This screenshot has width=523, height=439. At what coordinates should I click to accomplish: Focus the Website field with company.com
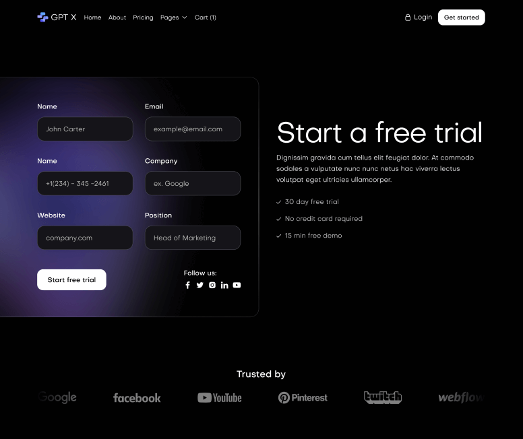pos(85,238)
